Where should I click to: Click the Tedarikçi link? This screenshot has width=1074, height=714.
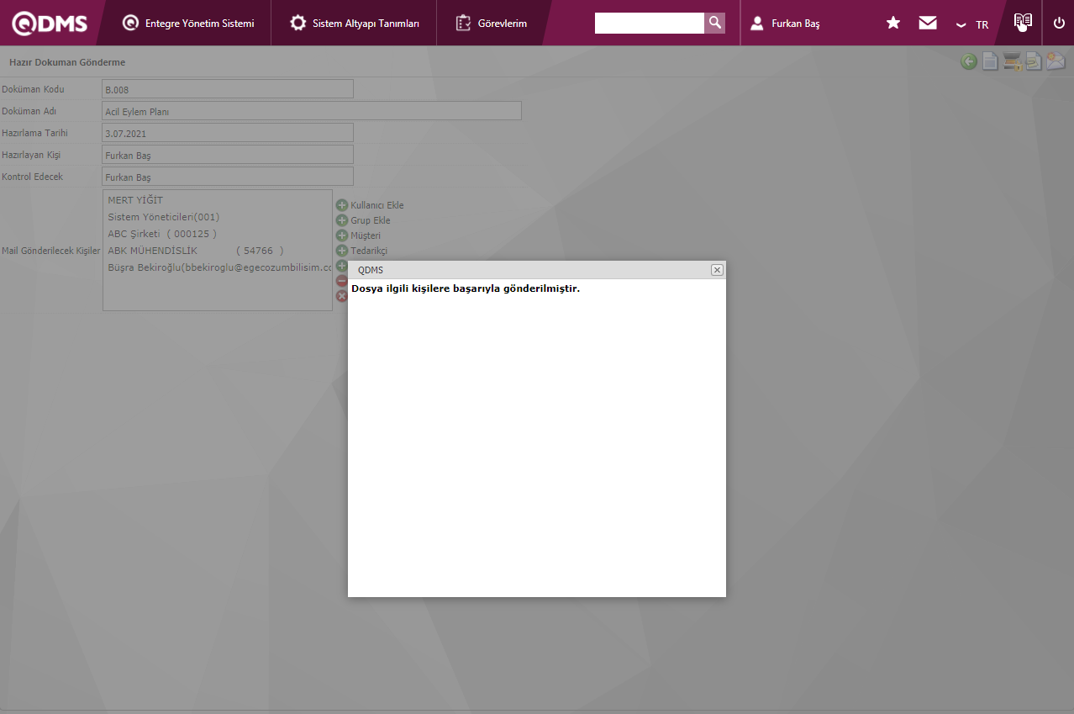coord(369,251)
